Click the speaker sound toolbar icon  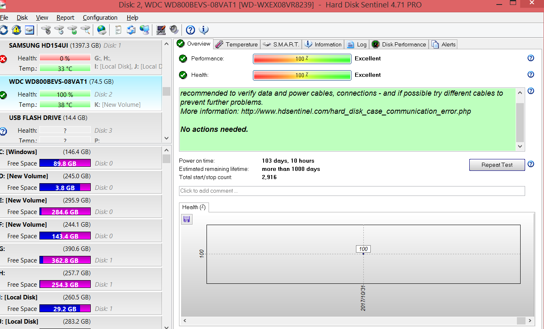pos(174,30)
